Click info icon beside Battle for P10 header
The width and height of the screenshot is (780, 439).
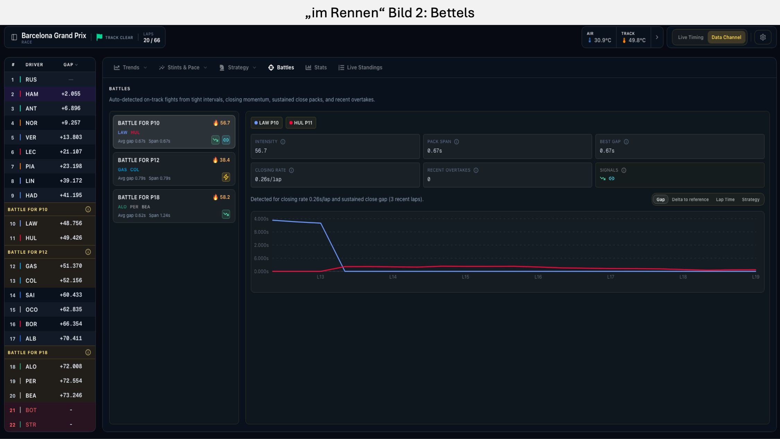click(88, 209)
